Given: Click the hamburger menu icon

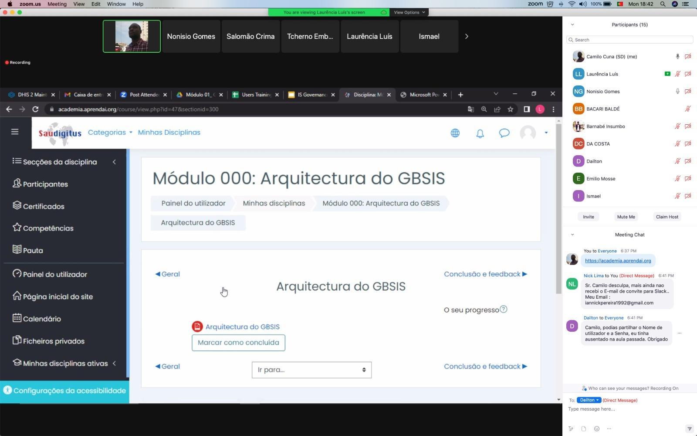Looking at the screenshot, I should (x=15, y=132).
